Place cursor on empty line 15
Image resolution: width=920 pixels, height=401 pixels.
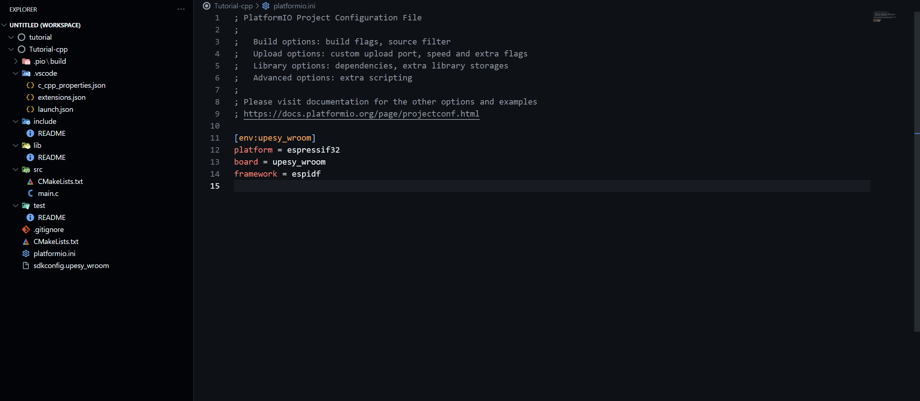tap(438, 186)
